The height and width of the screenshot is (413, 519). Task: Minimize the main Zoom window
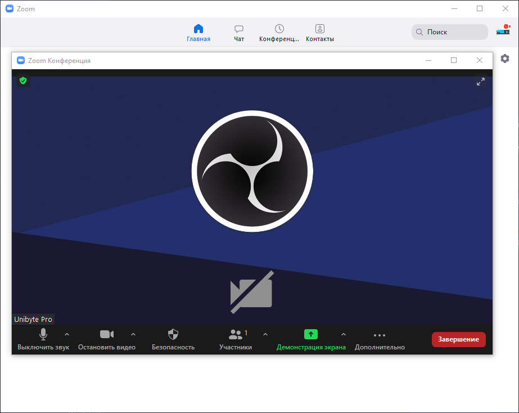point(454,8)
